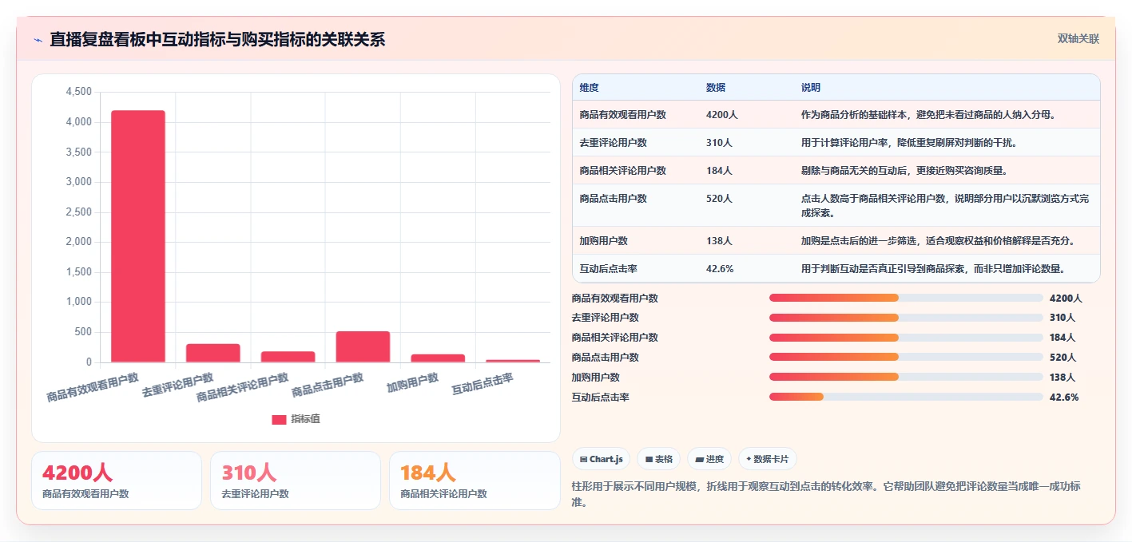The image size is (1132, 542).
Task: Click the 商品有效观看用户数 bar in chart
Action: coord(138,236)
